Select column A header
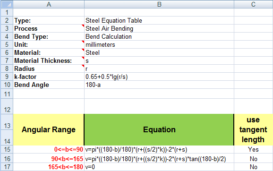This screenshot has width=273, height=171. (49, 4)
